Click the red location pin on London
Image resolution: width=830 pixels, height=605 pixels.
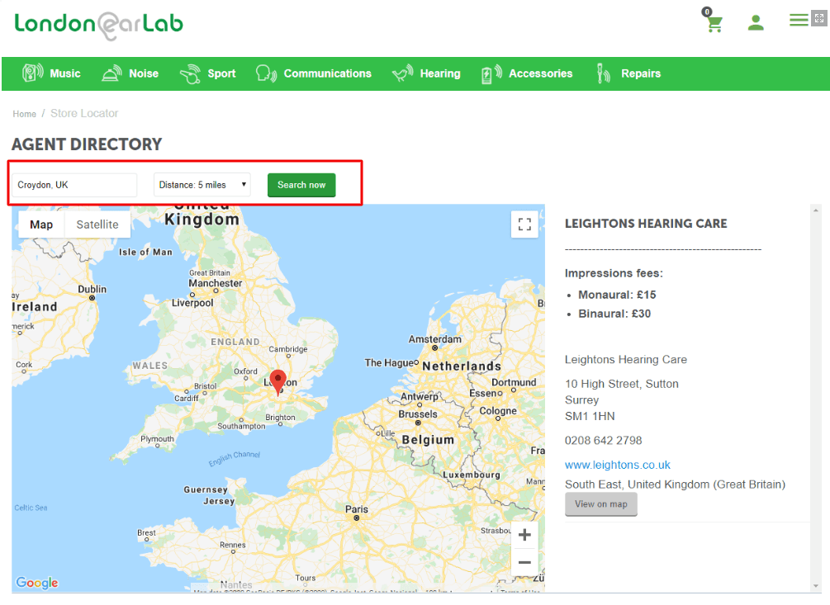point(277,382)
